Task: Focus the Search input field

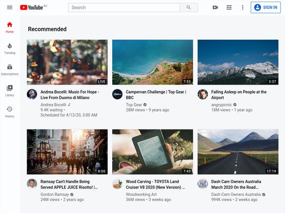Action: (x=124, y=7)
